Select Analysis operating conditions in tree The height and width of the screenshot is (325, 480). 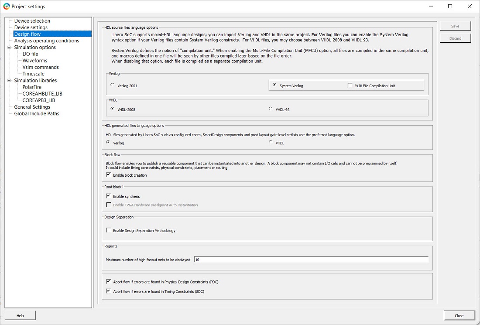[46, 41]
